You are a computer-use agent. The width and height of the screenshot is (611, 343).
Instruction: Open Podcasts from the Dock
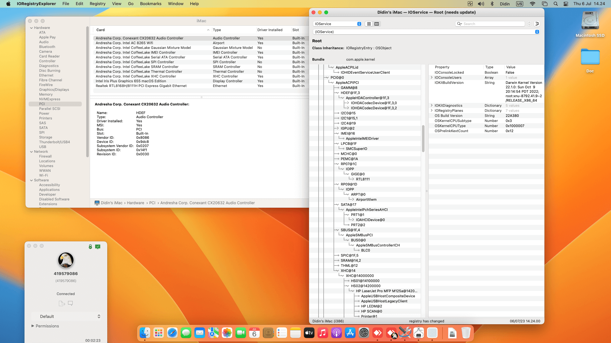[336, 333]
